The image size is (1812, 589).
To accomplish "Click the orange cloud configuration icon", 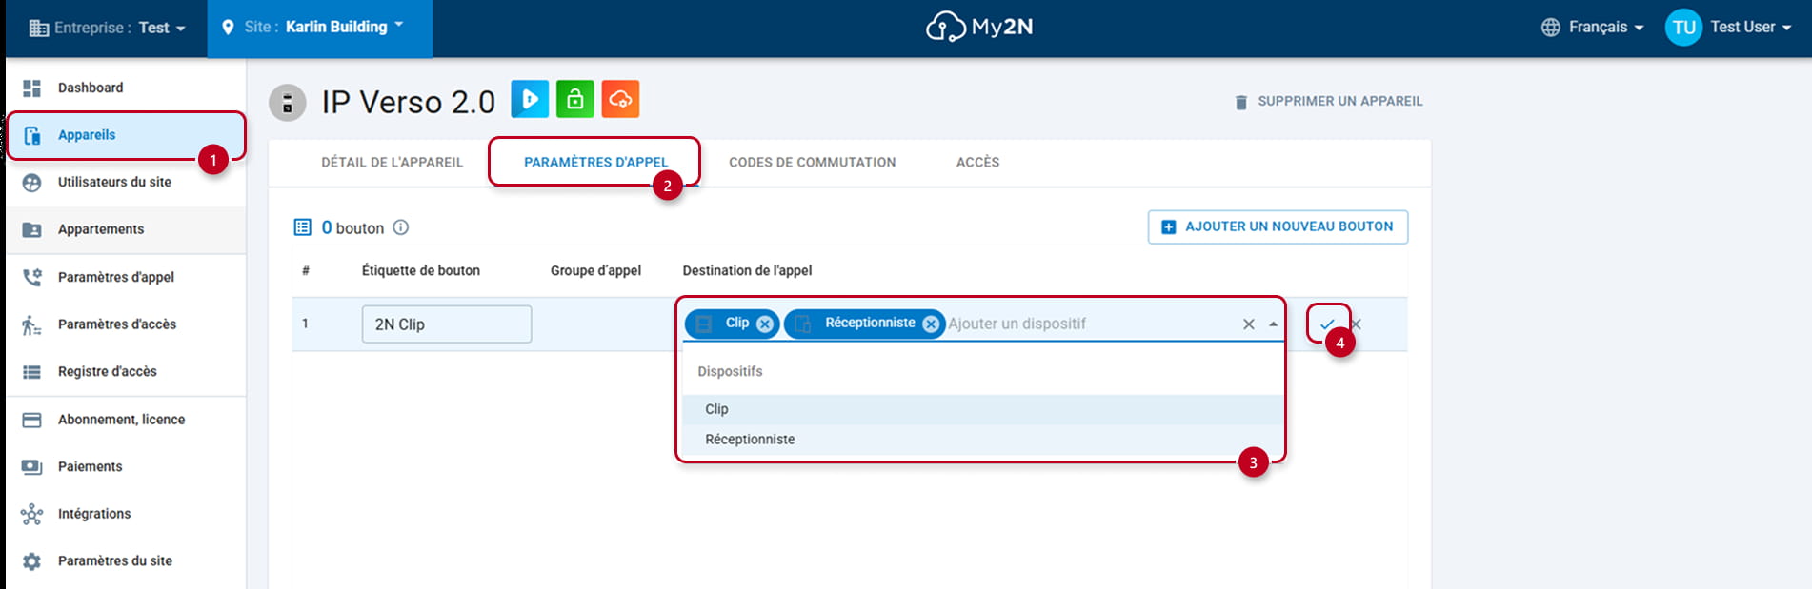I will (x=621, y=99).
